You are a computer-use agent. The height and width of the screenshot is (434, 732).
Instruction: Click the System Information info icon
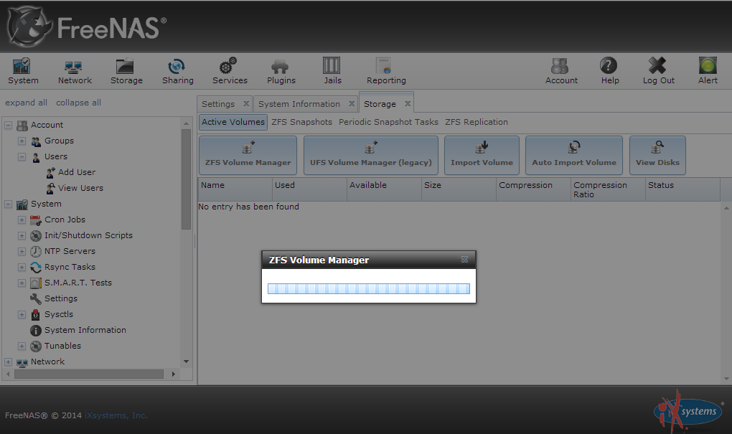coord(36,331)
